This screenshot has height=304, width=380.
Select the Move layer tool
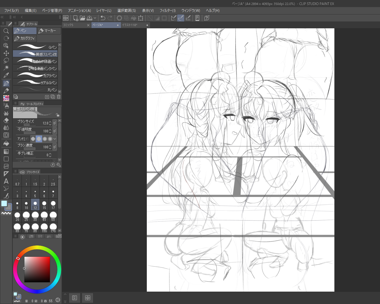tap(6, 53)
